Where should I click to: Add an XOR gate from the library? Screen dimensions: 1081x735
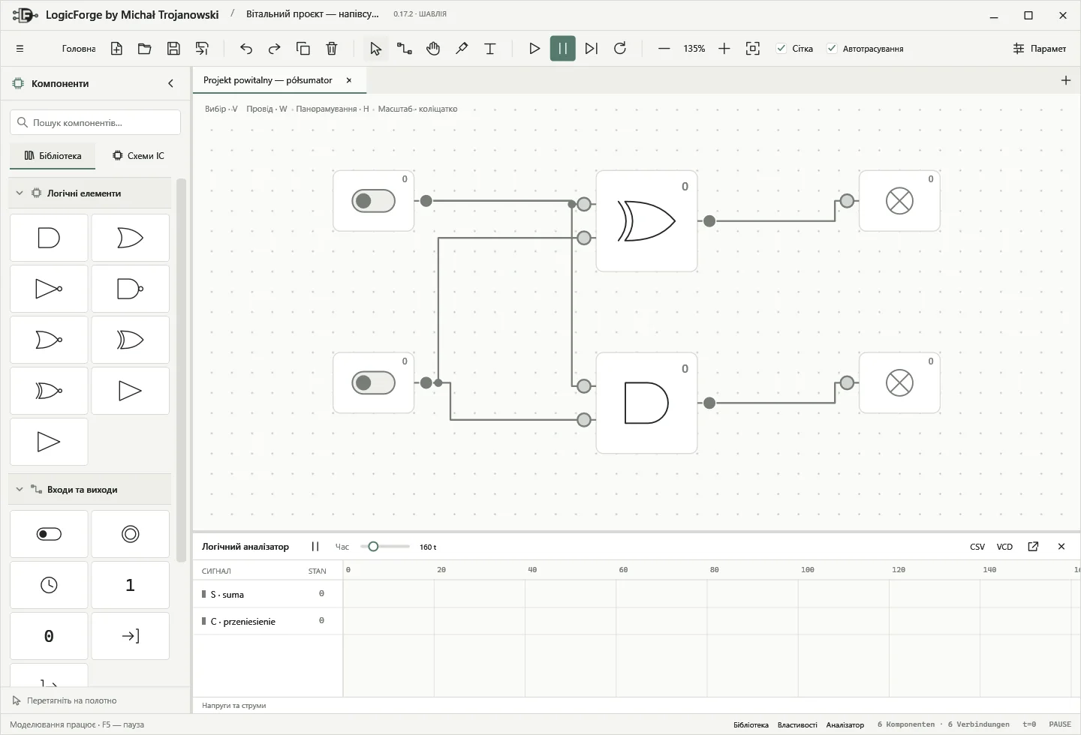coord(130,340)
